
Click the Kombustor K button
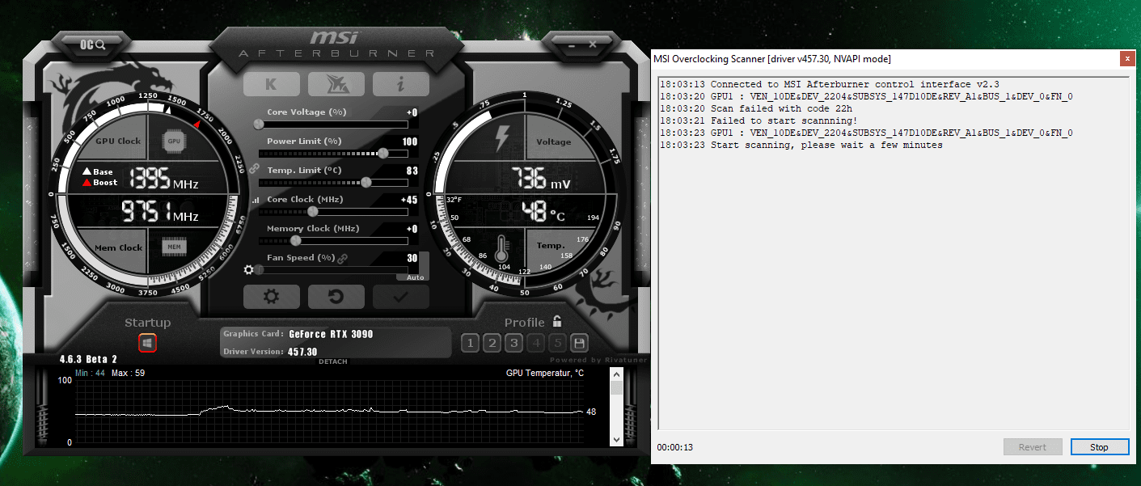tap(271, 84)
